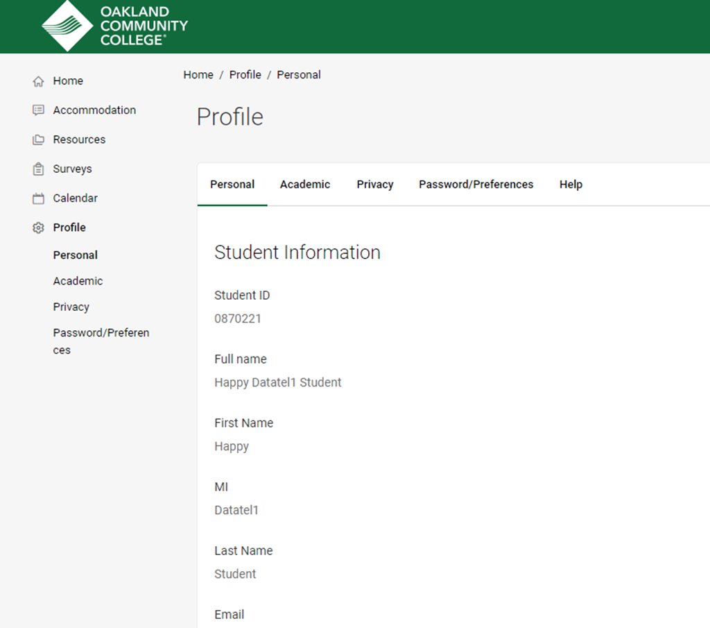The height and width of the screenshot is (628, 710).
Task: Click Profile in the breadcrumb
Action: click(x=245, y=75)
